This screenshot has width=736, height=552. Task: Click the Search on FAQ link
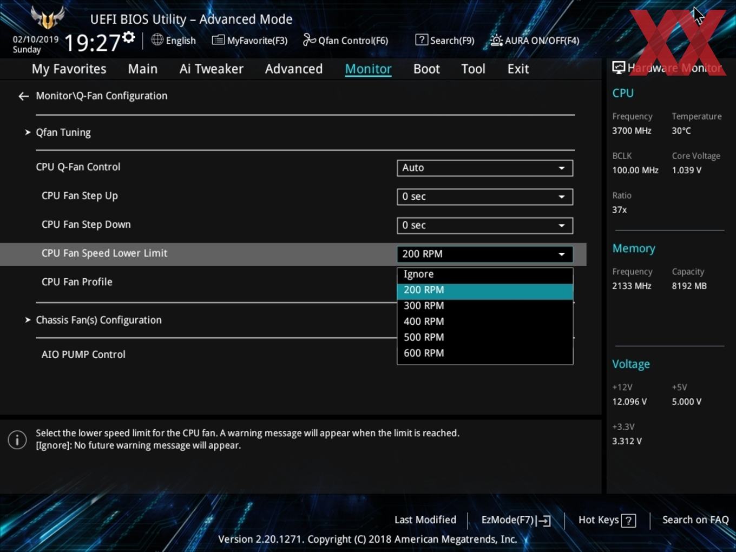pos(695,520)
